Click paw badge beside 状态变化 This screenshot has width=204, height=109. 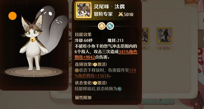(x=95, y=83)
